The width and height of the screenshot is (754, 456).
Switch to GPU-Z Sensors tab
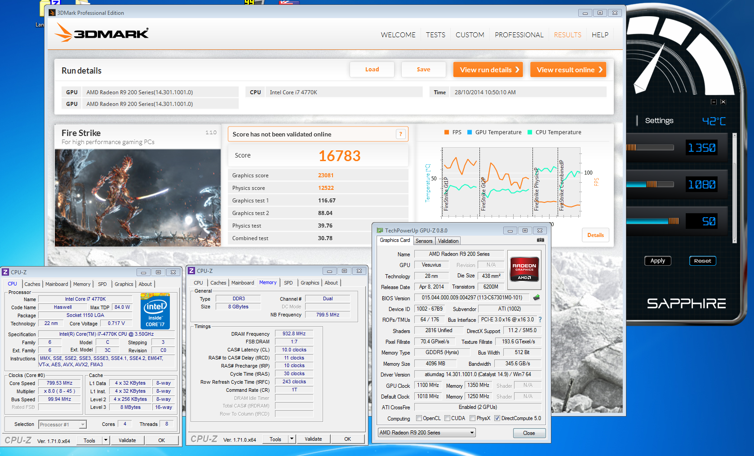point(424,241)
